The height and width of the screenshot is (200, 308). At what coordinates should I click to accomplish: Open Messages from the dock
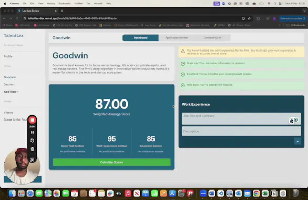(x=39, y=194)
